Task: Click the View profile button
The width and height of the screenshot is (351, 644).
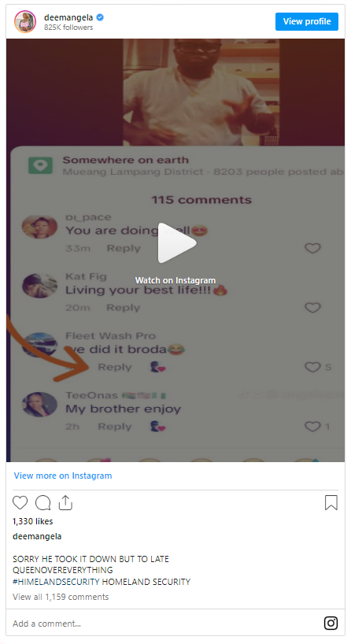Action: [307, 21]
